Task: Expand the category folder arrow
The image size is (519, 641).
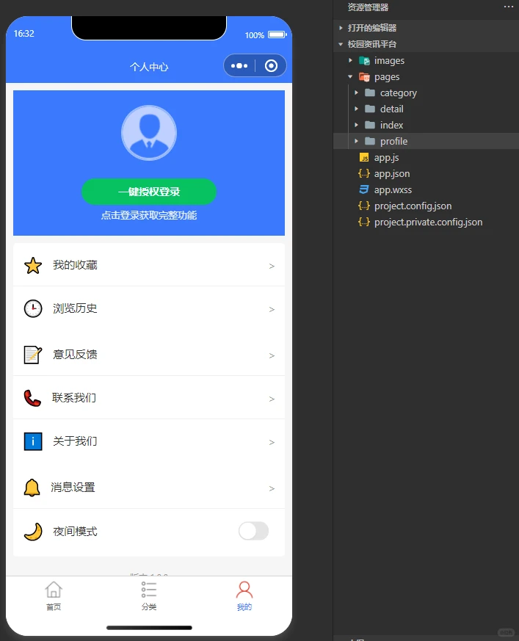Action: point(356,93)
